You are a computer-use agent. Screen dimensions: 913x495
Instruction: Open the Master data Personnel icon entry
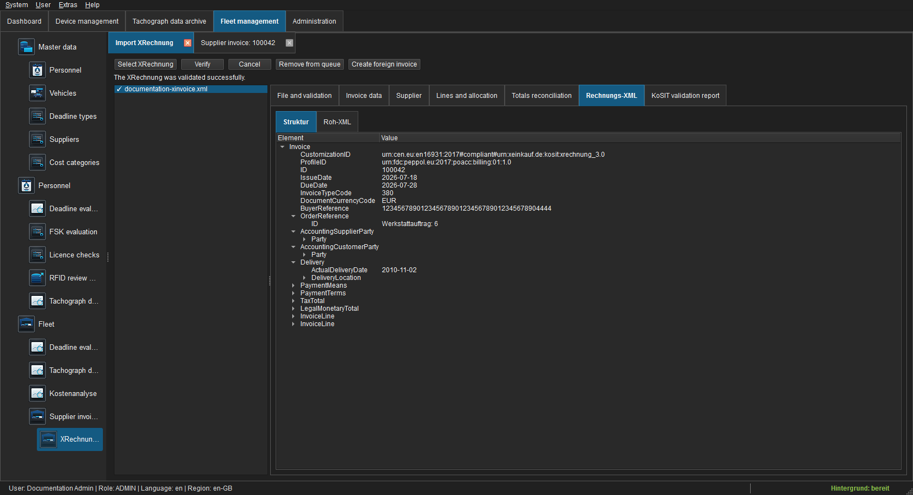click(37, 70)
